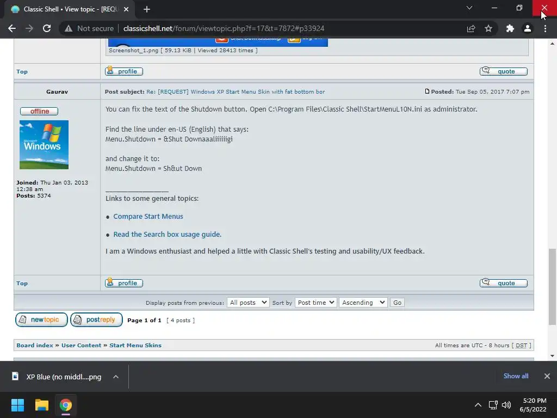Open the Windows Start menu

tap(17, 405)
